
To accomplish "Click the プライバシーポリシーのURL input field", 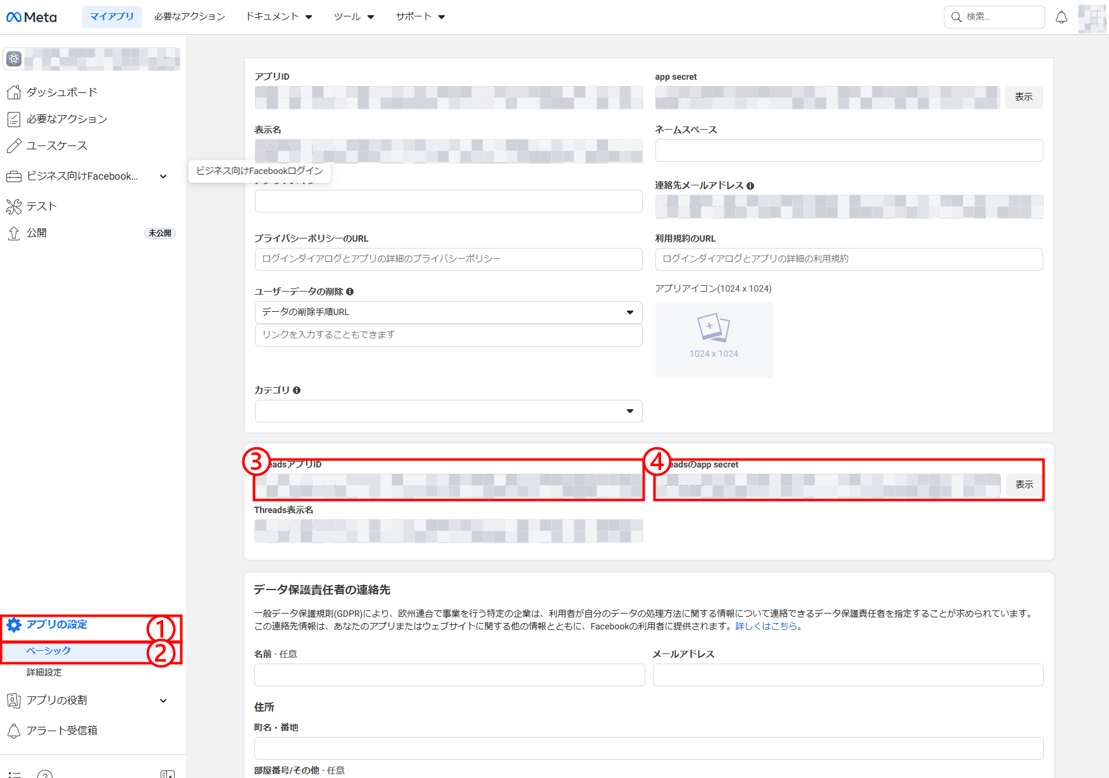I will coord(449,259).
